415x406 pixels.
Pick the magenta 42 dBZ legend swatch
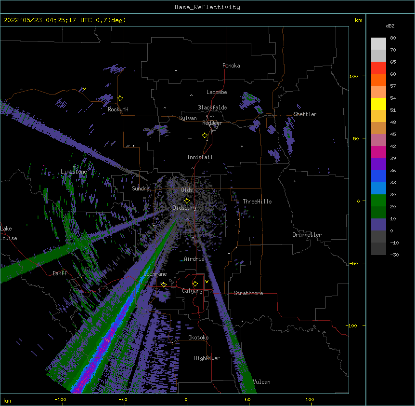tap(378, 152)
